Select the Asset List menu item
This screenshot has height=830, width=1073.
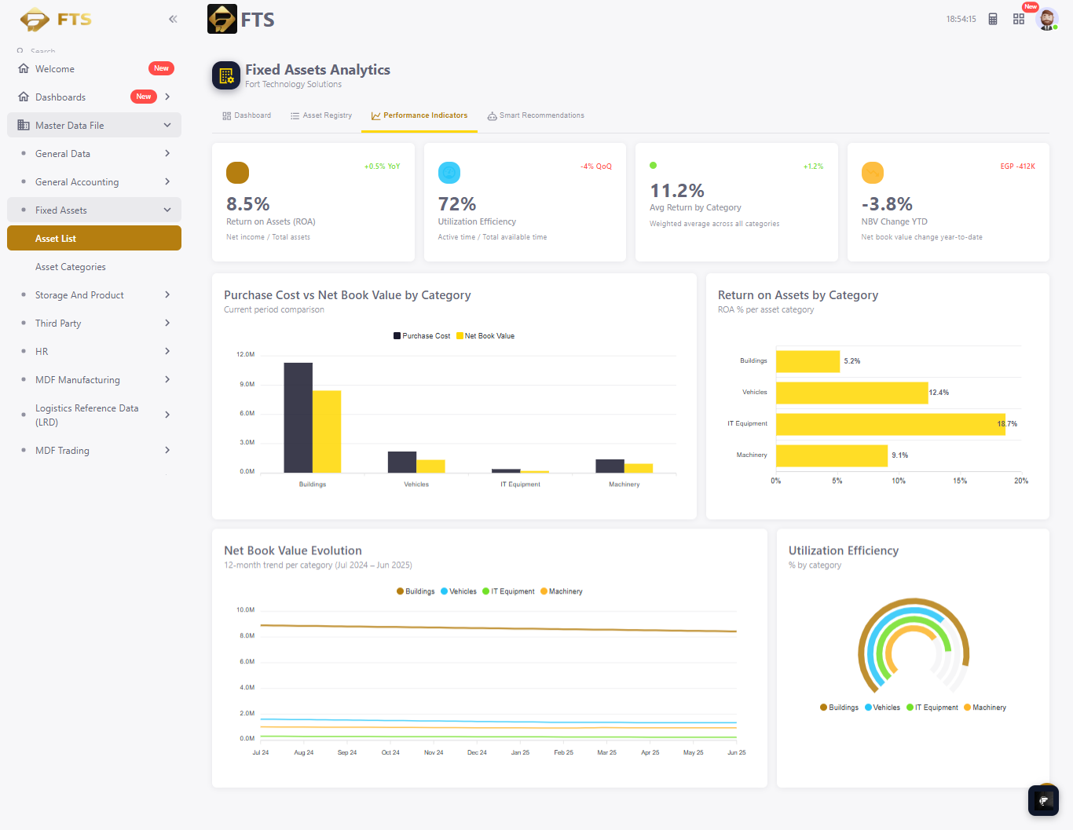tap(94, 238)
